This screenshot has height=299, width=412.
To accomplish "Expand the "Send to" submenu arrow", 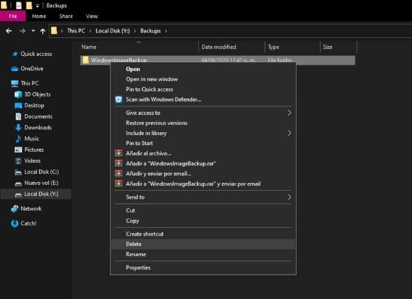I will 289,197.
